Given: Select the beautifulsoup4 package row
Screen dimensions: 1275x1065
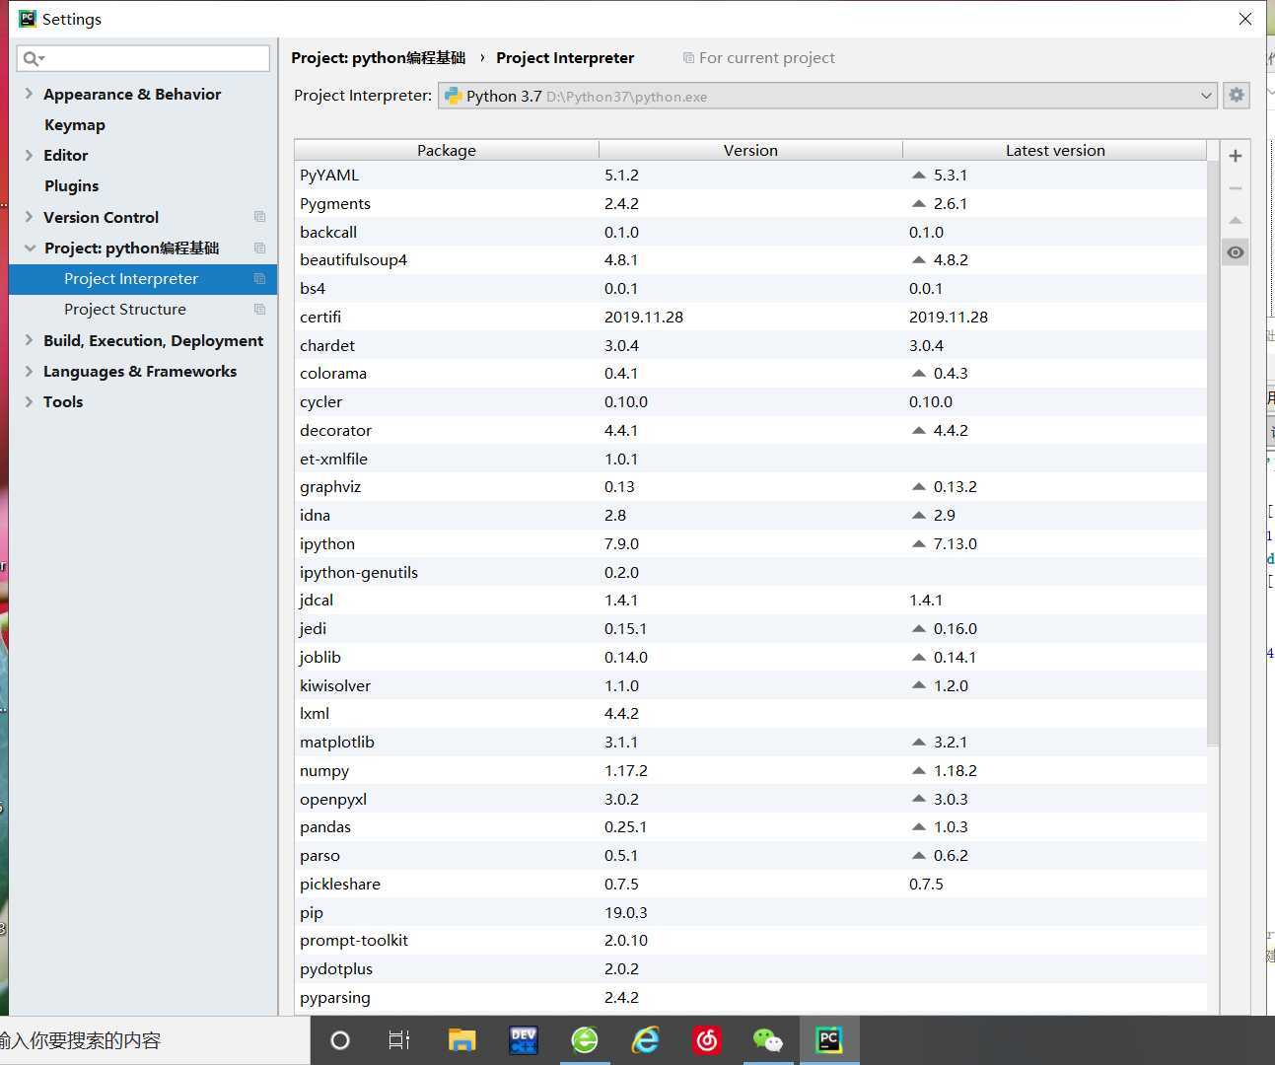Looking at the screenshot, I should (x=750, y=259).
